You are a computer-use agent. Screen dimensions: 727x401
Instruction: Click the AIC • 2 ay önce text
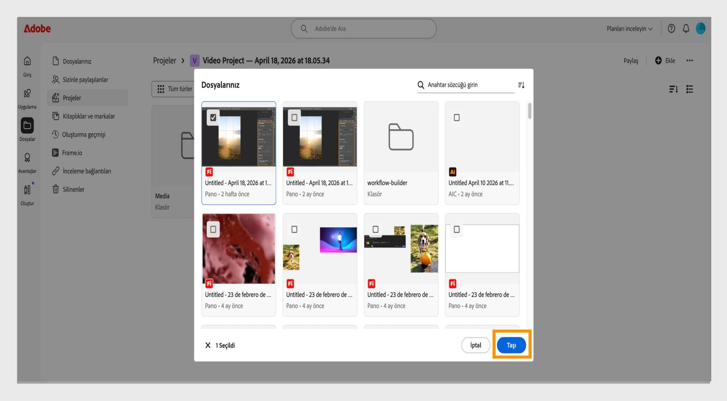click(465, 194)
